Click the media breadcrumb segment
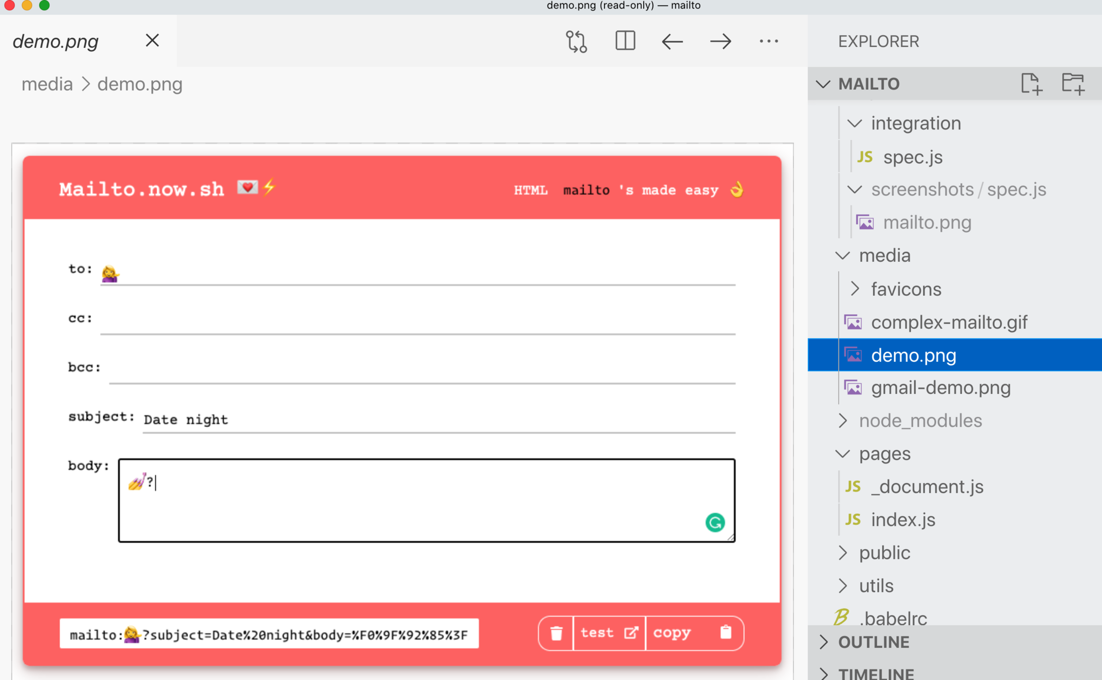Viewport: 1102px width, 680px height. 47,84
